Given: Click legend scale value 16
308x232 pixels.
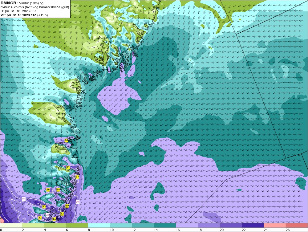Looking at the screenshot, I should [178, 230].
